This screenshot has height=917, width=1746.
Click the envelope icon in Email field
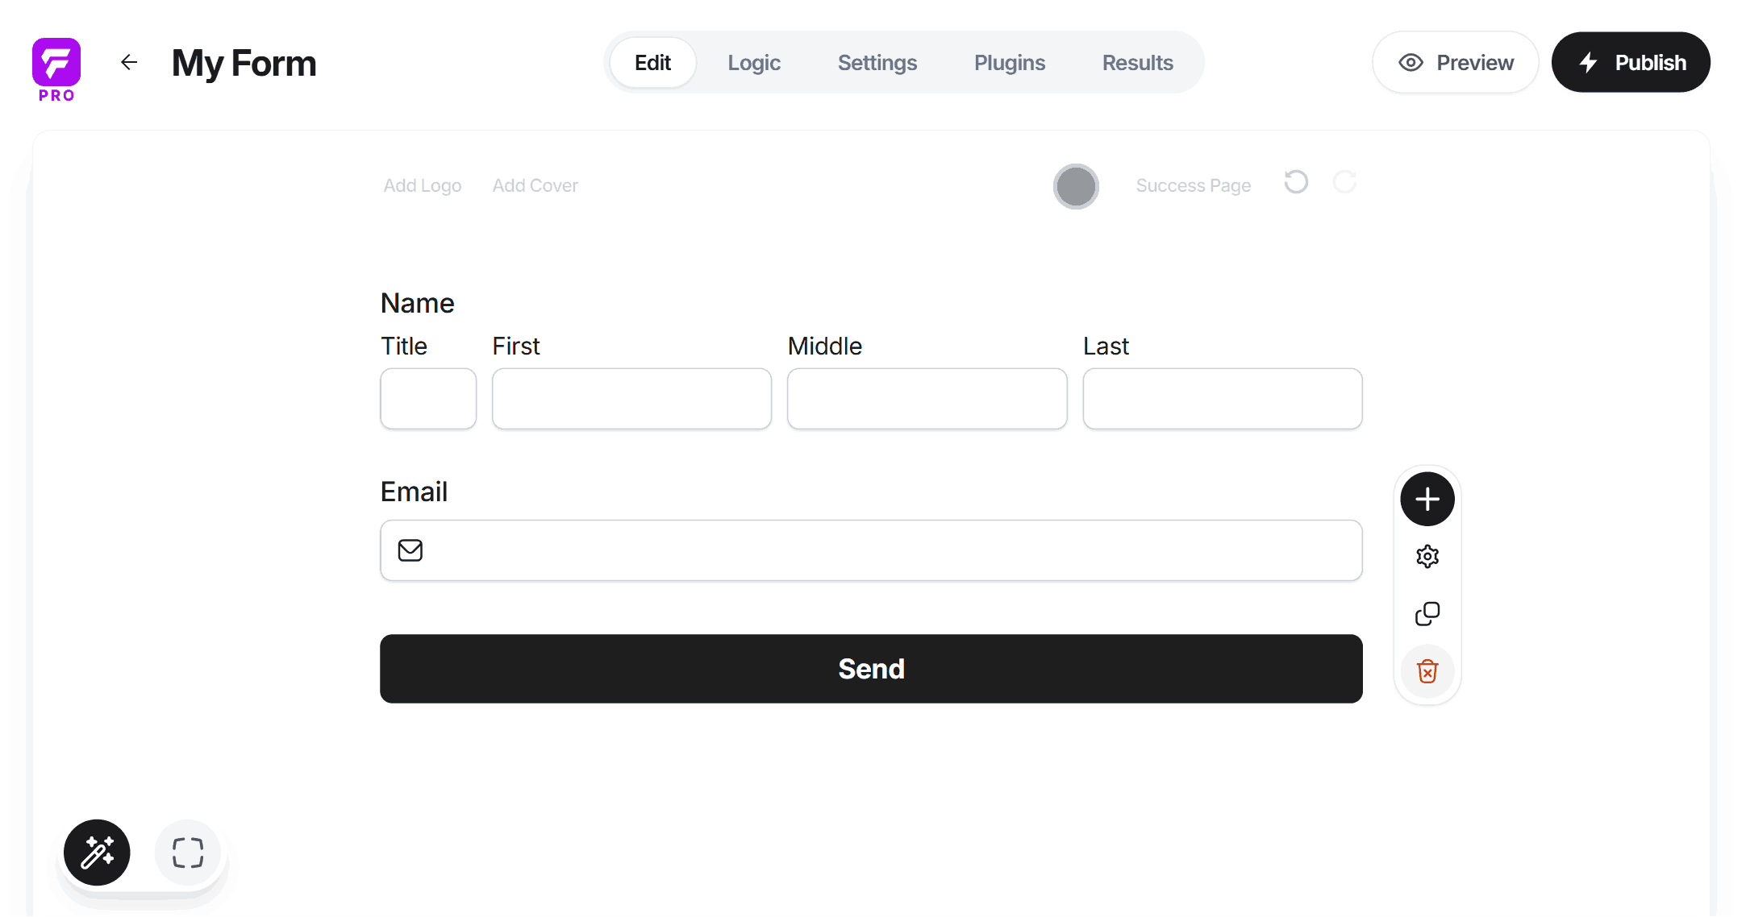(x=410, y=550)
